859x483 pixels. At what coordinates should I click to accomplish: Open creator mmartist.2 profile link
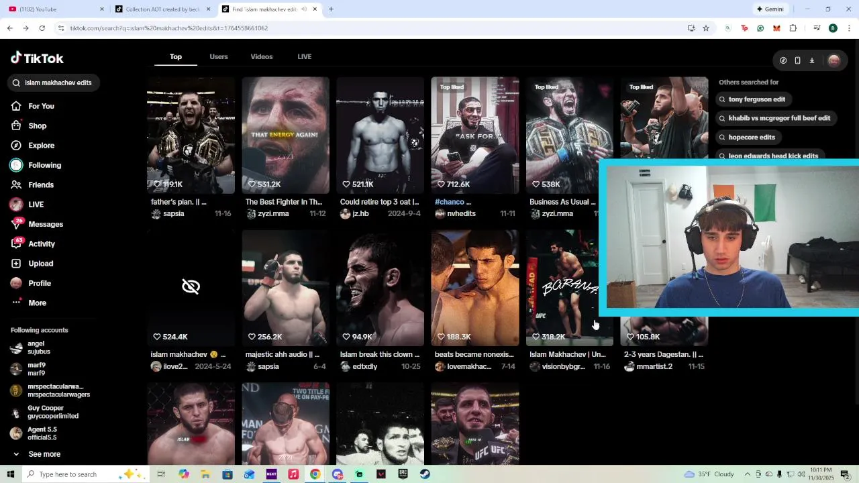648,367
